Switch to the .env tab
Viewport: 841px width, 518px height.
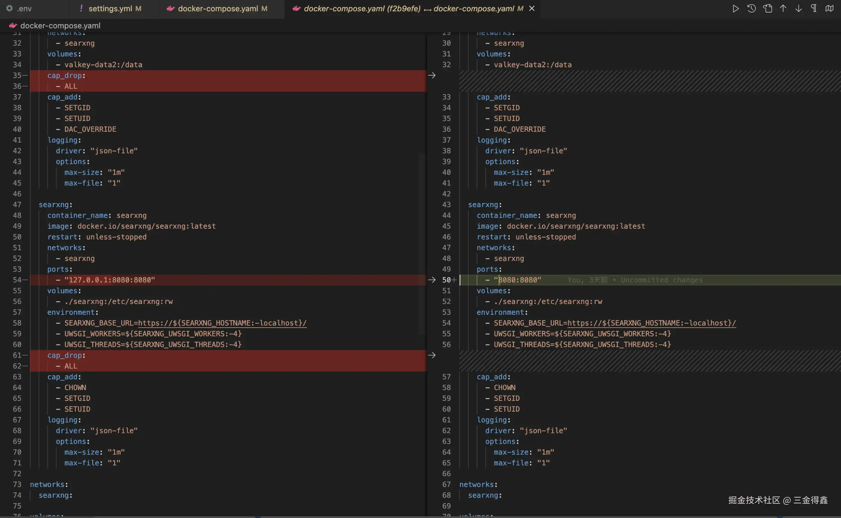[x=24, y=9]
